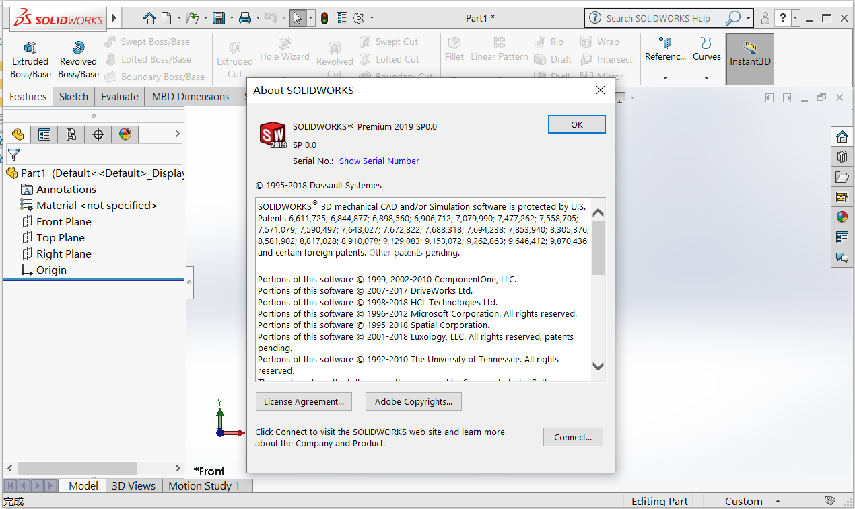Click the Help question mark icon
The height and width of the screenshot is (509, 855).
[783, 18]
